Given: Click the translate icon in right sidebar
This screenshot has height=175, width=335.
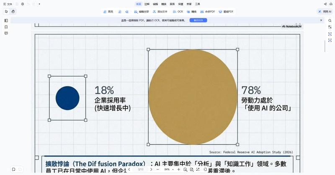Looking at the screenshot, I should (x=330, y=27).
